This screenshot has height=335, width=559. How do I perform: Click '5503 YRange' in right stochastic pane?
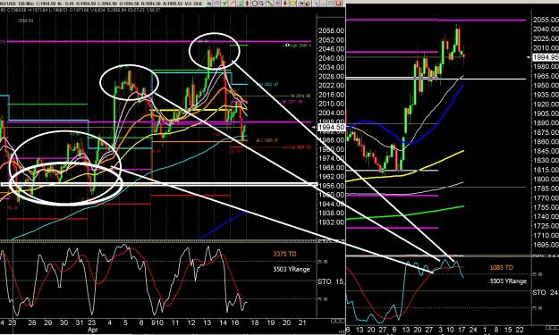pos(508,281)
